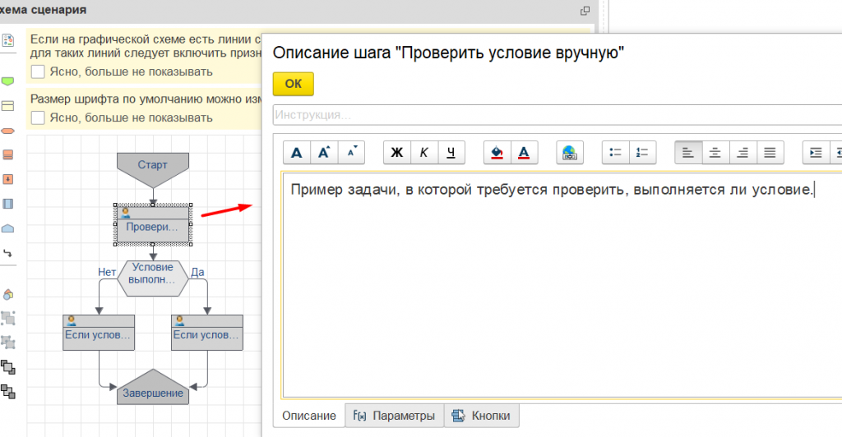This screenshot has width=842, height=437.
Task: Justify the text
Action: click(770, 153)
